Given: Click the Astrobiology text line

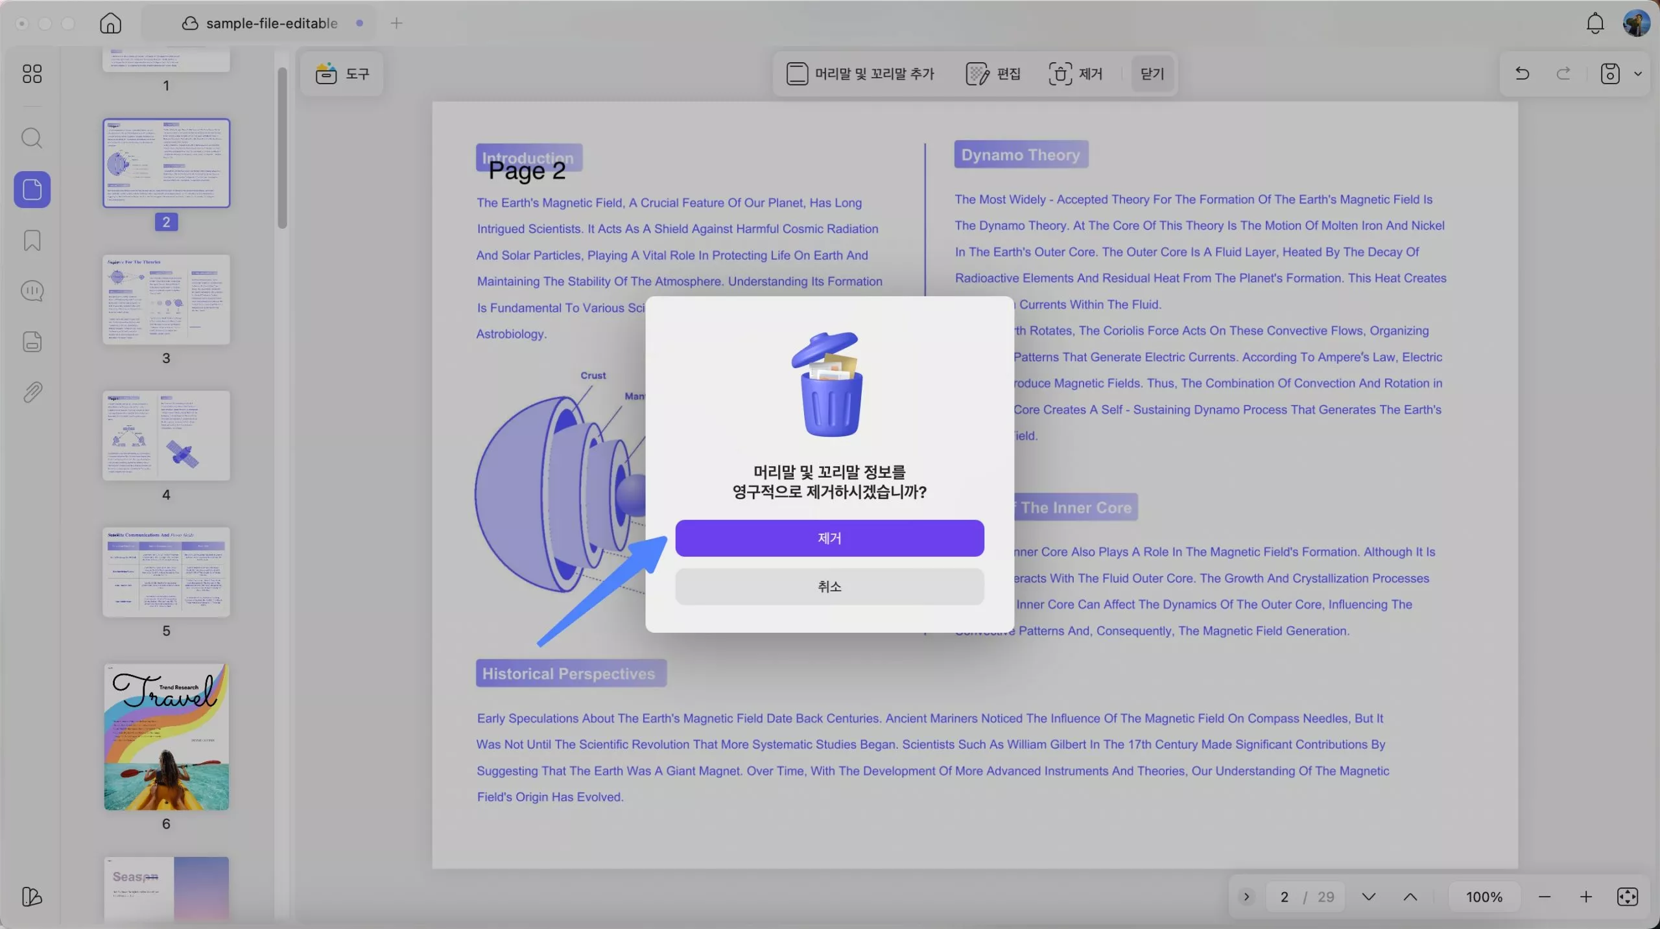Looking at the screenshot, I should pos(512,334).
